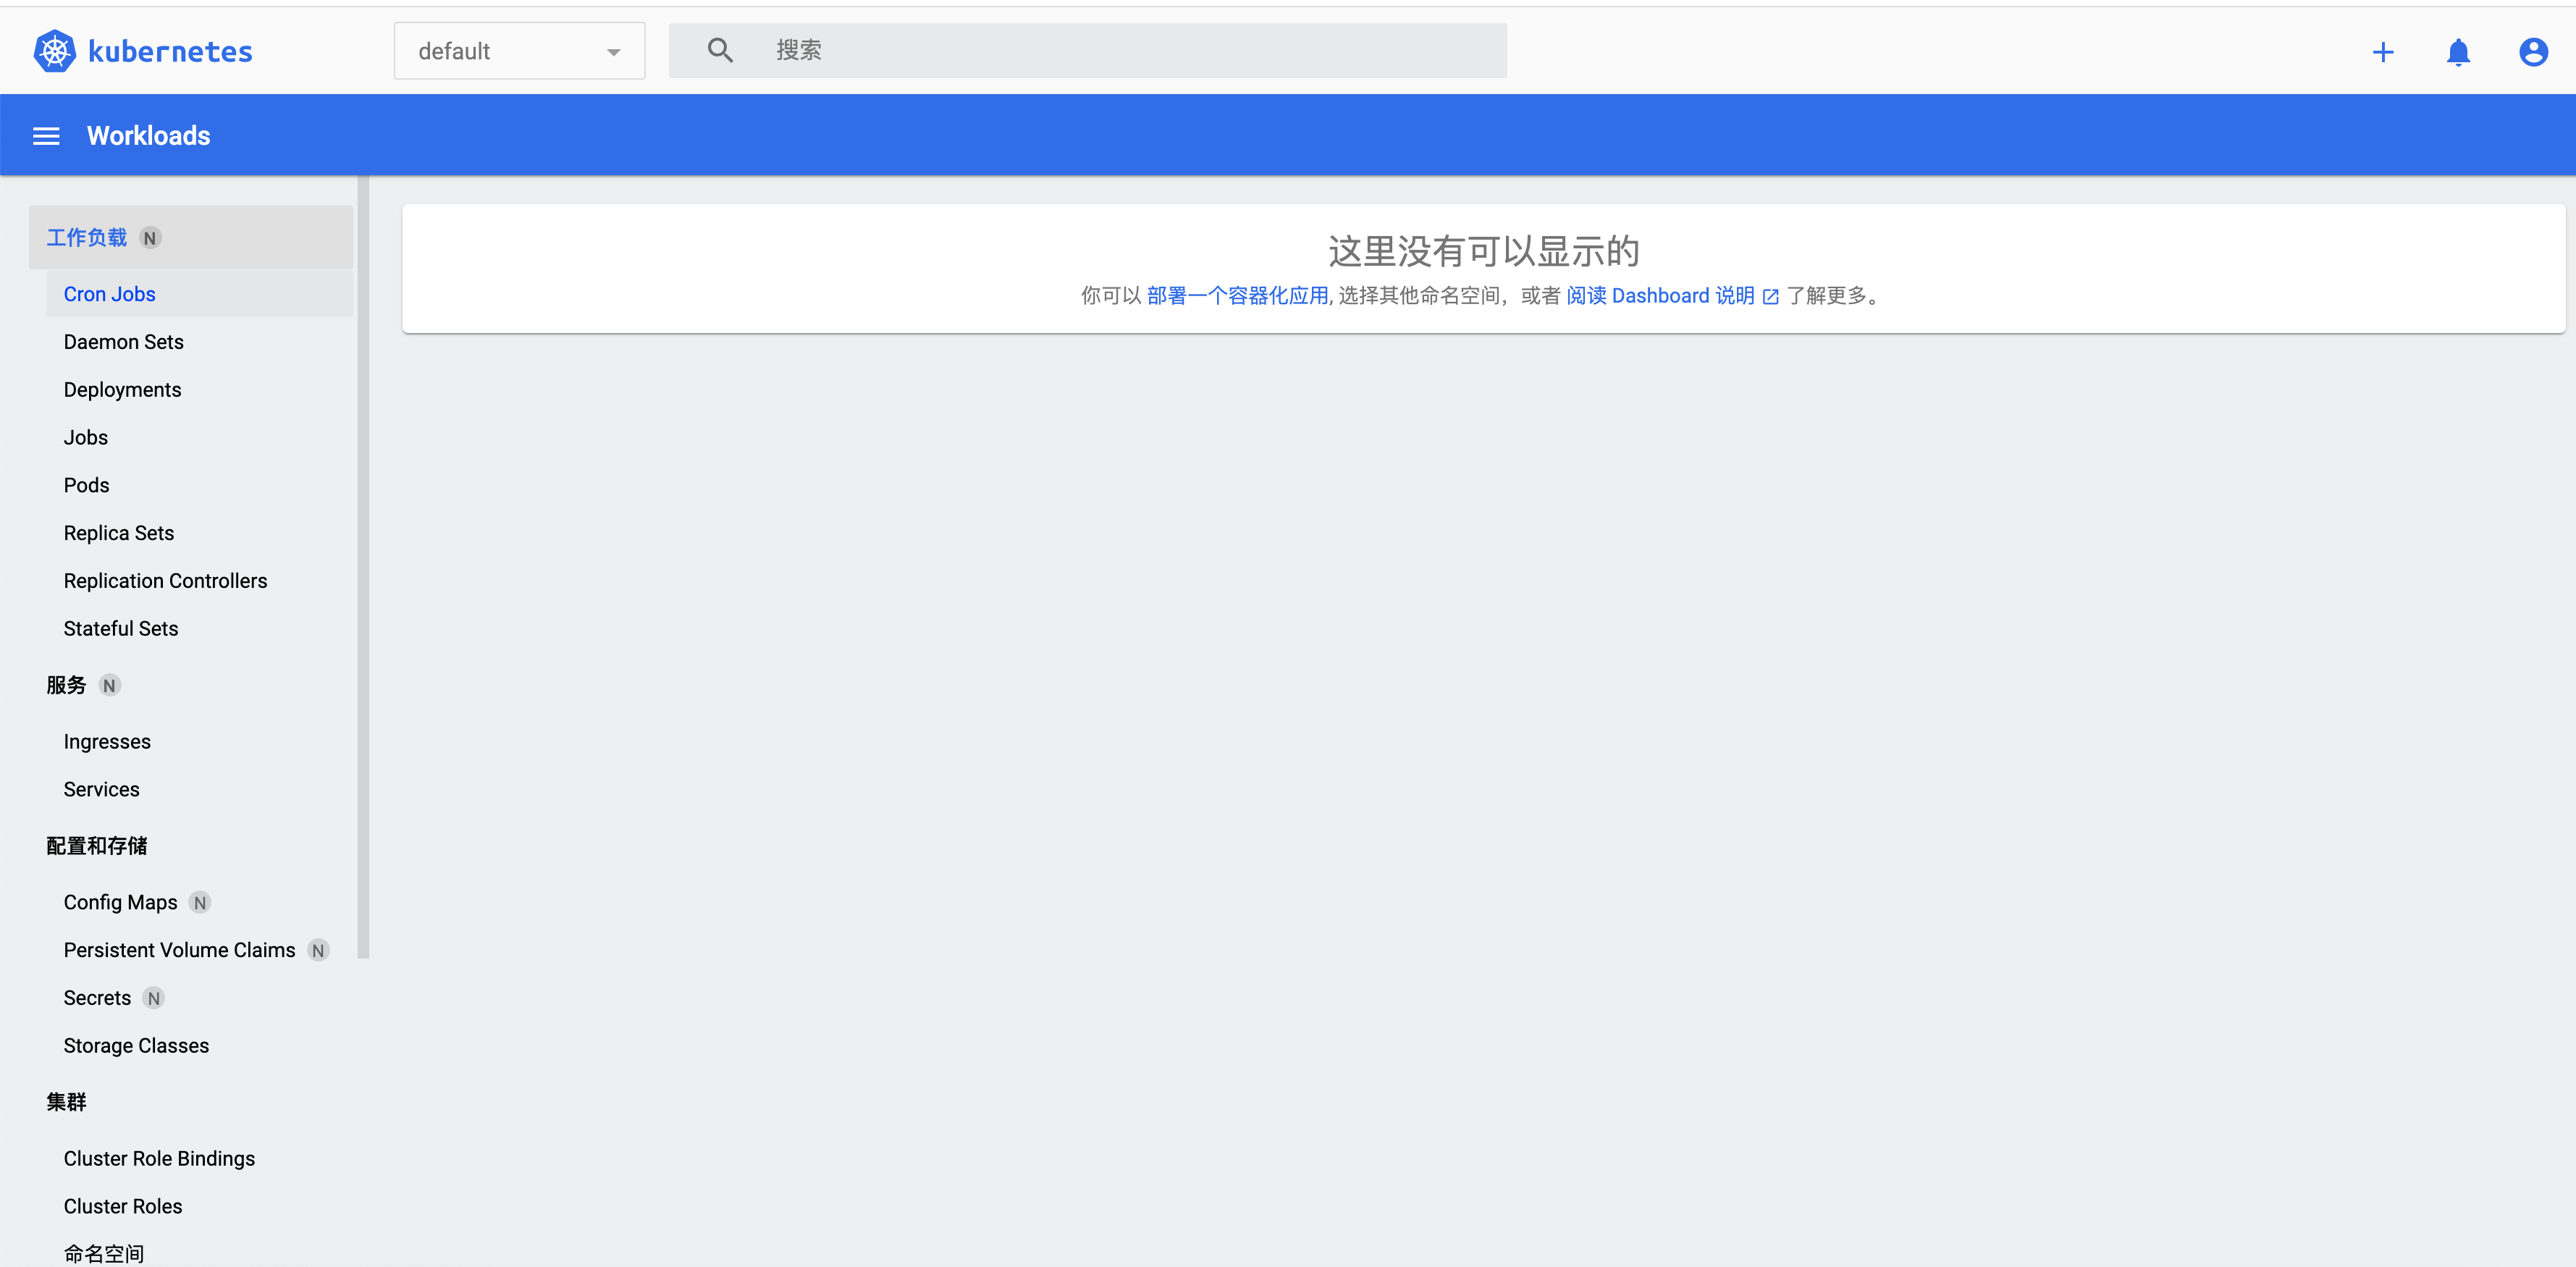Open Persistent Volume Claims
Viewport: 2576px width, 1267px height.
tap(179, 950)
